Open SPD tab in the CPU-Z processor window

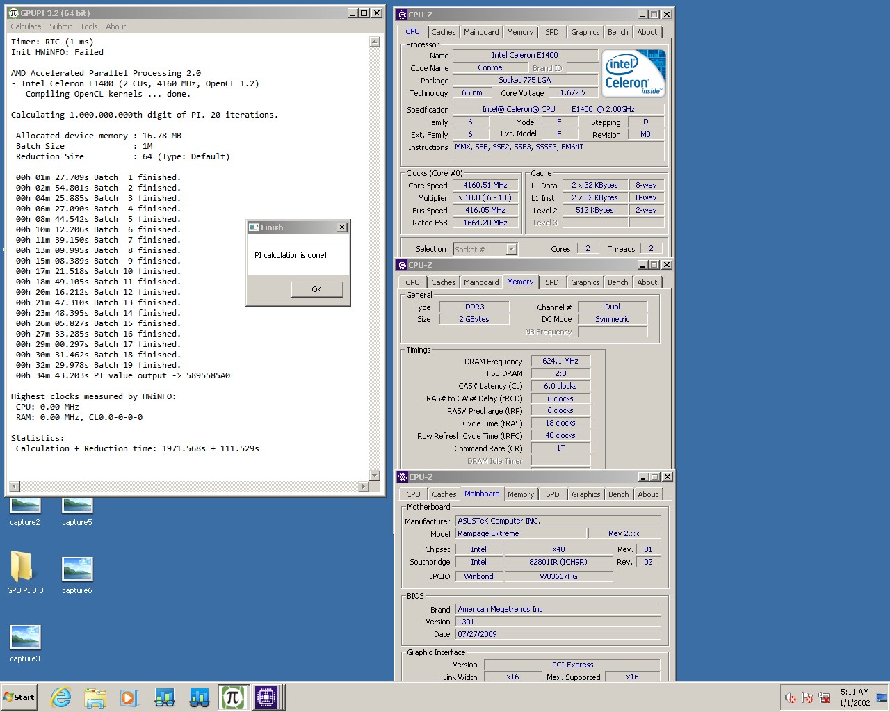tap(552, 32)
